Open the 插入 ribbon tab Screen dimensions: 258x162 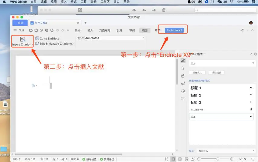coord(90,30)
